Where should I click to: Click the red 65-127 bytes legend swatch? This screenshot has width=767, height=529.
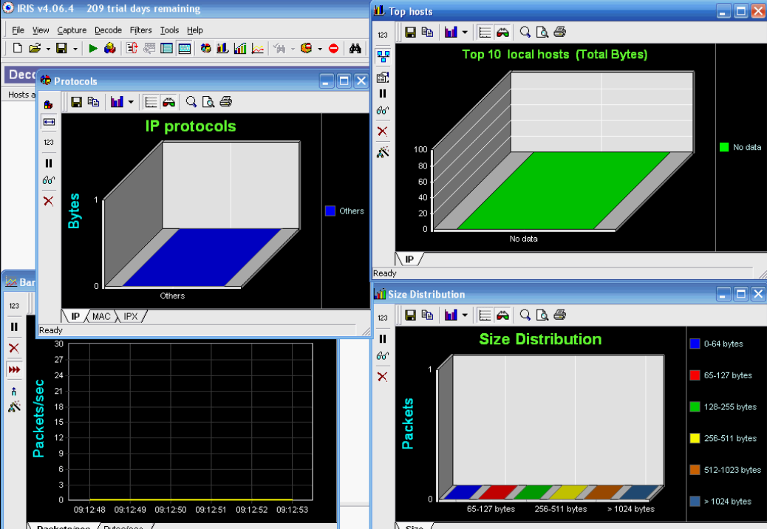(x=695, y=375)
